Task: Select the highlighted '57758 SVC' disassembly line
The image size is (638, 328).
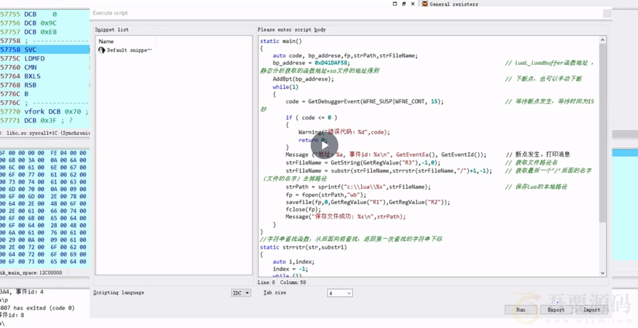Action: (45, 50)
